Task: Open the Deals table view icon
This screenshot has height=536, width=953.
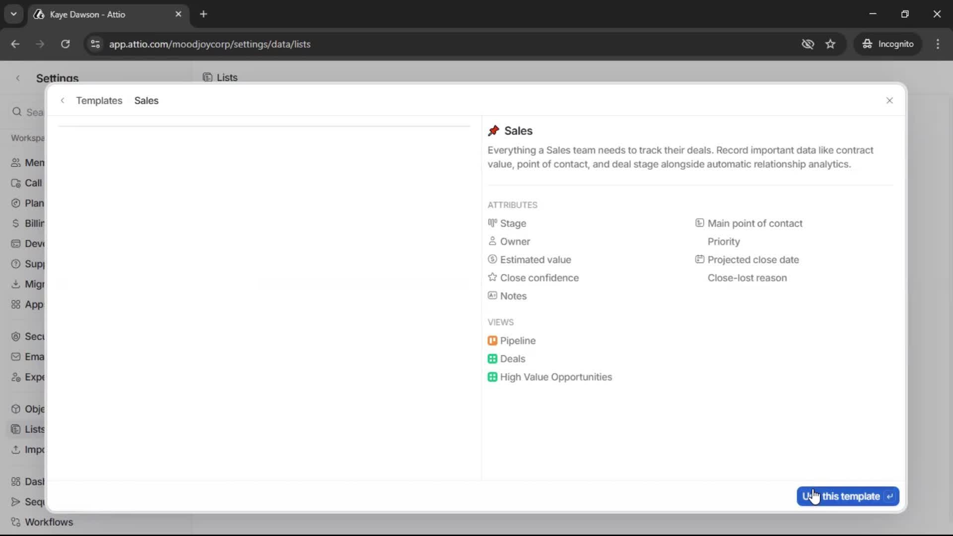Action: [492, 359]
